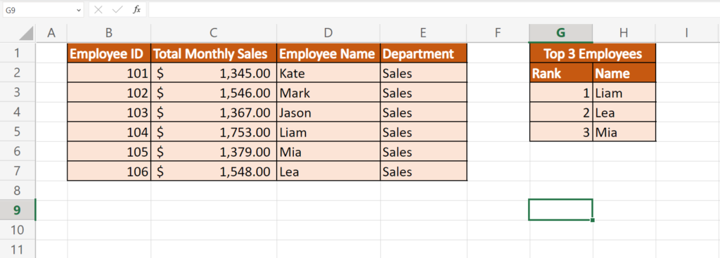Select the Rank header cell
This screenshot has height=258, width=720.
(x=560, y=73)
